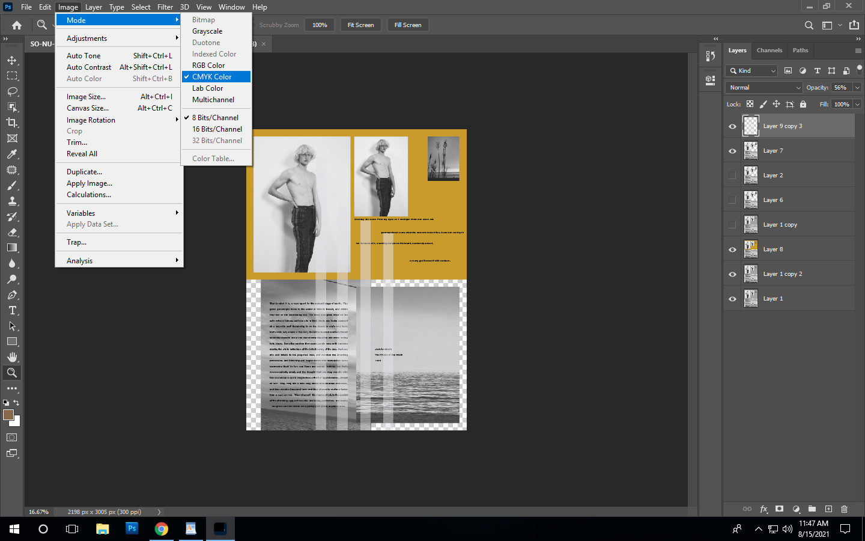Screen dimensions: 865x541
Task: Select the Crop tool
Action: (x=12, y=123)
